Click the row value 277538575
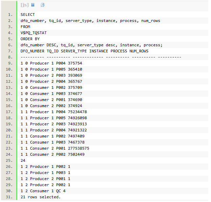This screenshot has height=202, width=211. (x=78, y=148)
